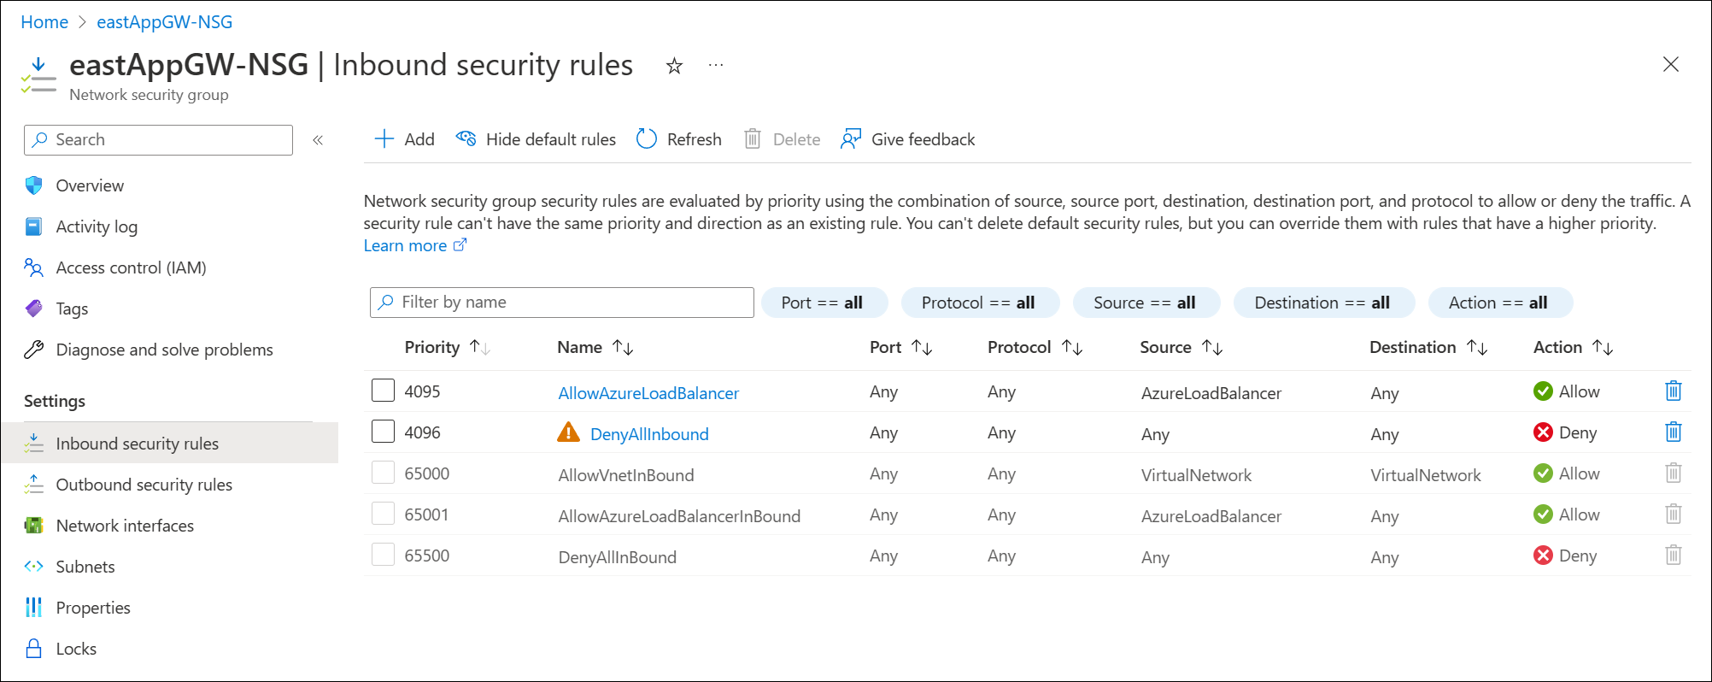Open the Port filter pill
1712x682 pixels.
click(x=822, y=303)
